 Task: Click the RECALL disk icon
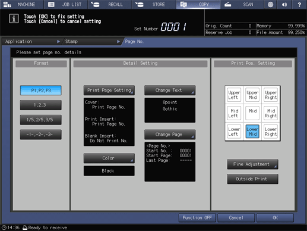click(95, 4)
